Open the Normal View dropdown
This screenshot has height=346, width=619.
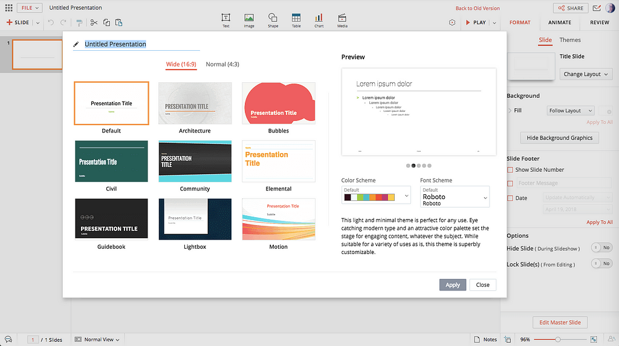97,339
